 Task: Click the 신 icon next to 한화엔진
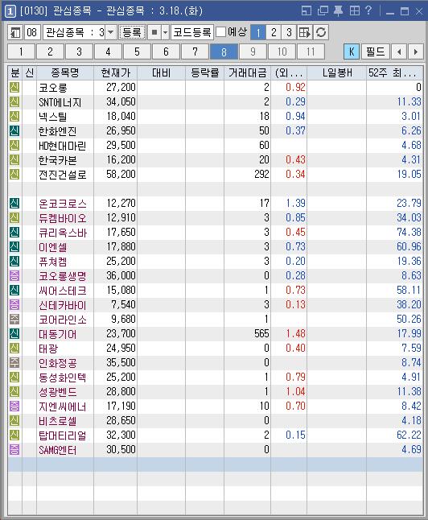click(14, 131)
